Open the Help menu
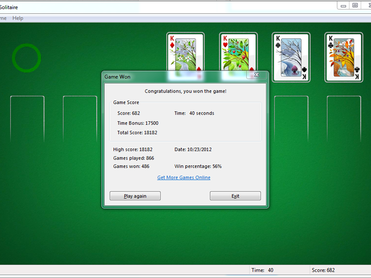Image resolution: width=371 pixels, height=278 pixels. click(18, 18)
